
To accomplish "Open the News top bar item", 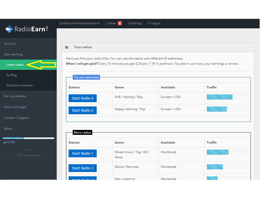I will click(114, 23).
